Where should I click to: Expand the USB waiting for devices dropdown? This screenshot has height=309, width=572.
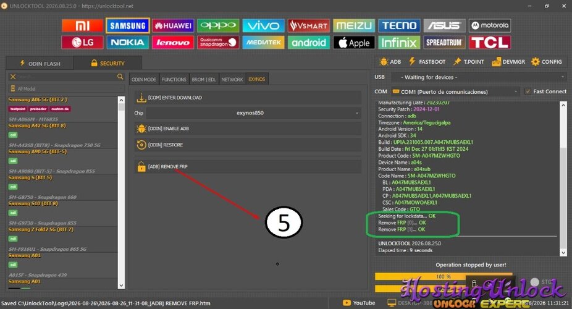pyautogui.click(x=479, y=77)
